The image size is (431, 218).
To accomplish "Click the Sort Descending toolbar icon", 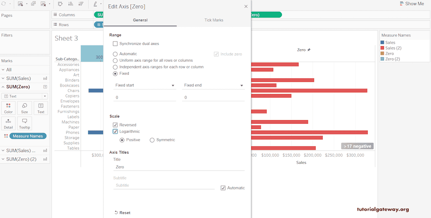I will coord(80,4).
